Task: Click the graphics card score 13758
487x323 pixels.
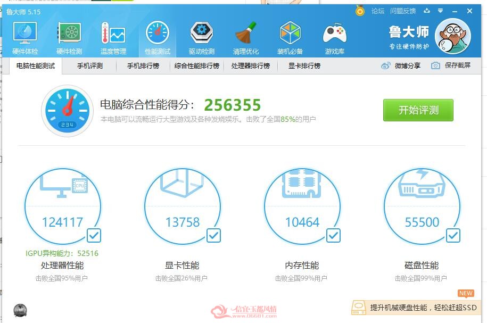Action: 183,222
